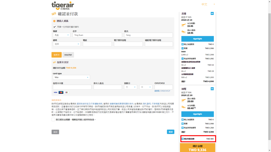Tick the agree to terms checkbox
Viewport: 271px width, 152px height.
pyautogui.click(x=53, y=120)
